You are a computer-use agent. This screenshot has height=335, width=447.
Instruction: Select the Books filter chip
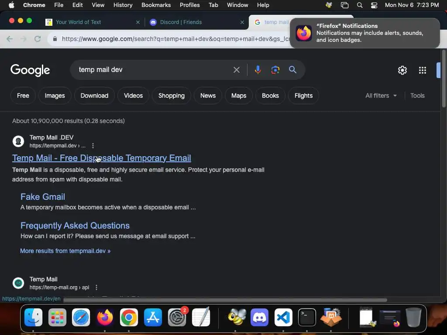(x=270, y=96)
